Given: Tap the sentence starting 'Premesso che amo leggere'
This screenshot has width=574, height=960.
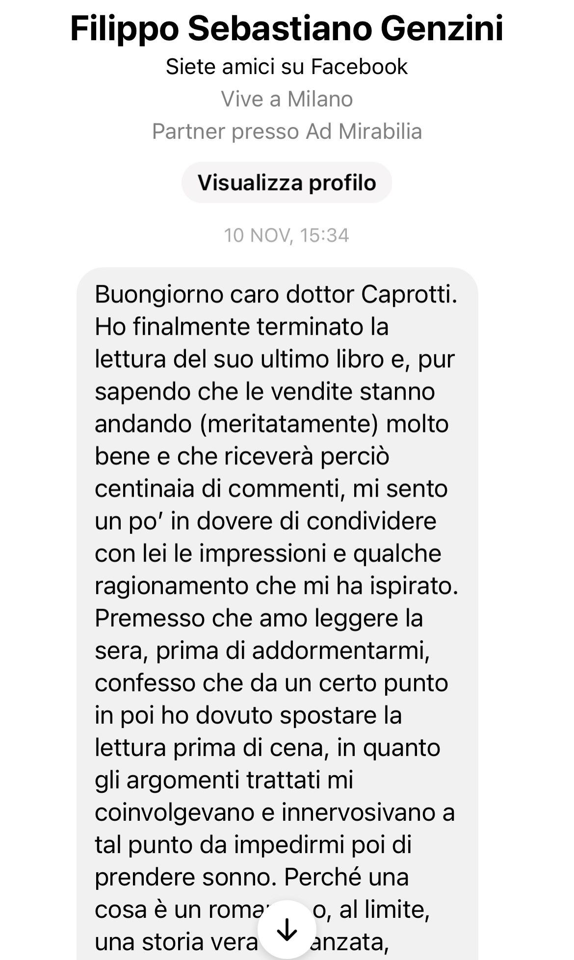Looking at the screenshot, I should 259,618.
